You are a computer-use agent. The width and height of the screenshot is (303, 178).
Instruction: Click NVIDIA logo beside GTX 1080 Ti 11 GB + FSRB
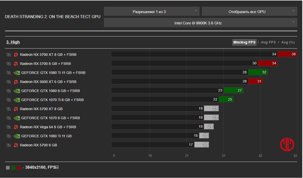pos(17,73)
